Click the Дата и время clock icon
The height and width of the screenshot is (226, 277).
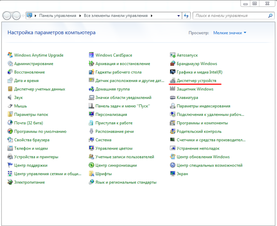point(10,80)
